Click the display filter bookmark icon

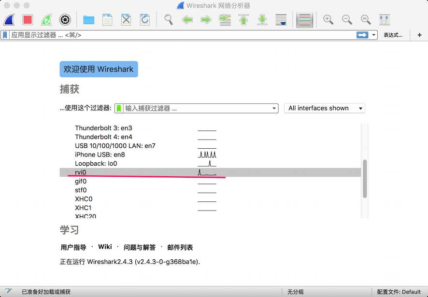pos(5,35)
